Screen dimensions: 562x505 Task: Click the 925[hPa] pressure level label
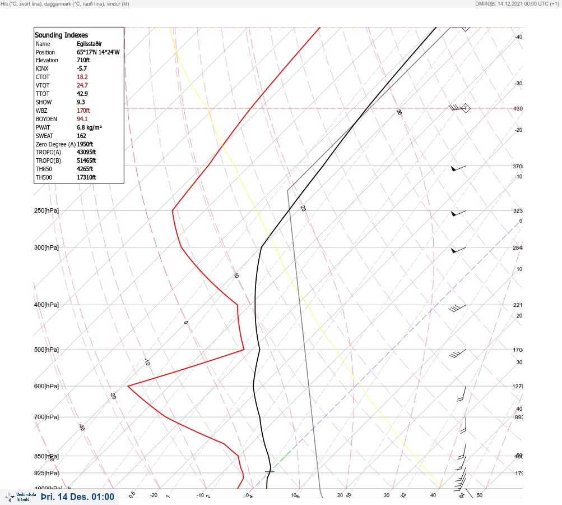(47, 473)
